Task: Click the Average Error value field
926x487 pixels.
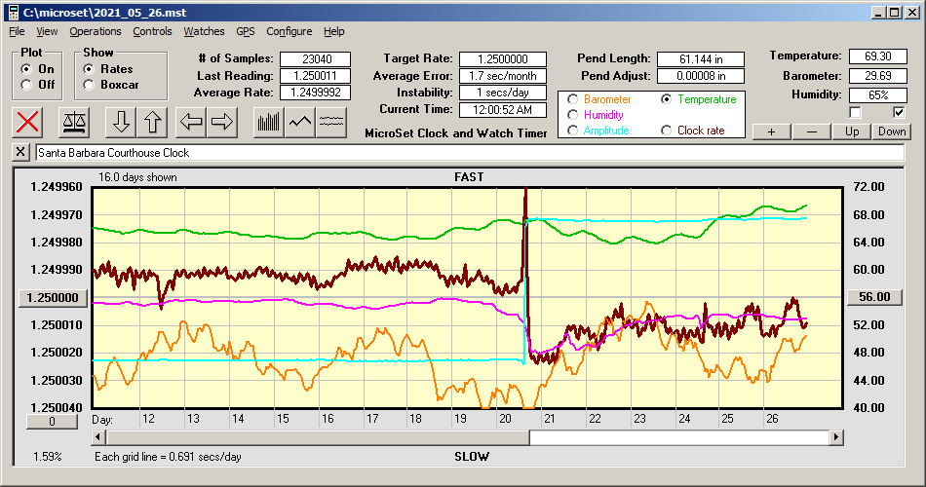Action: [x=503, y=76]
